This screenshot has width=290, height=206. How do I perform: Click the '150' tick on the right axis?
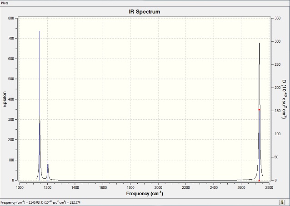(278, 111)
